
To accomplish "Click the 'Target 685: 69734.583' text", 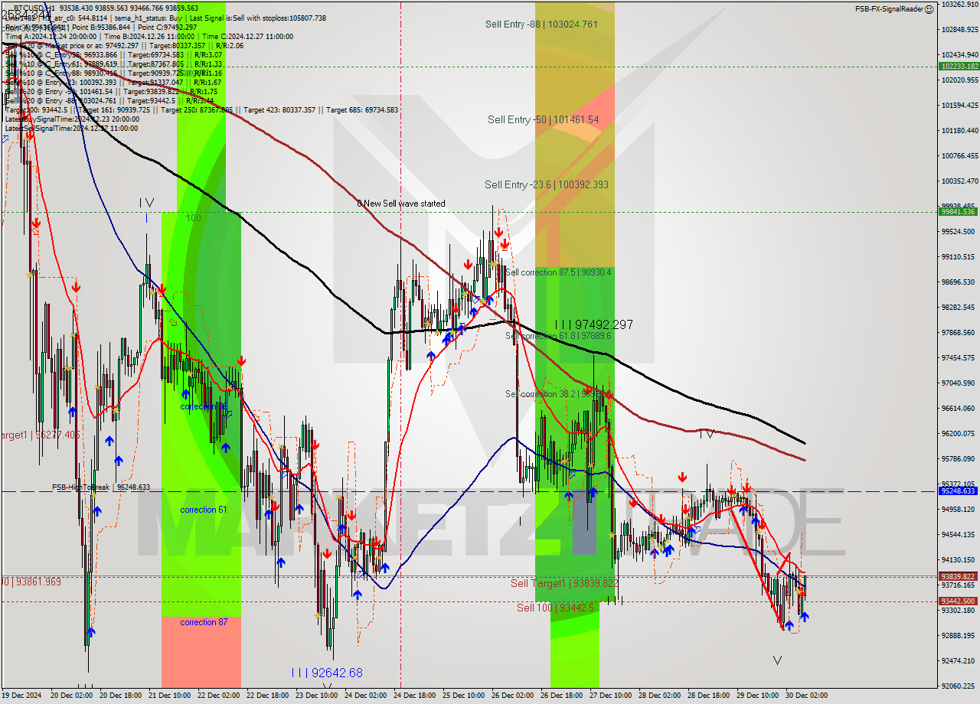I will 362,110.
